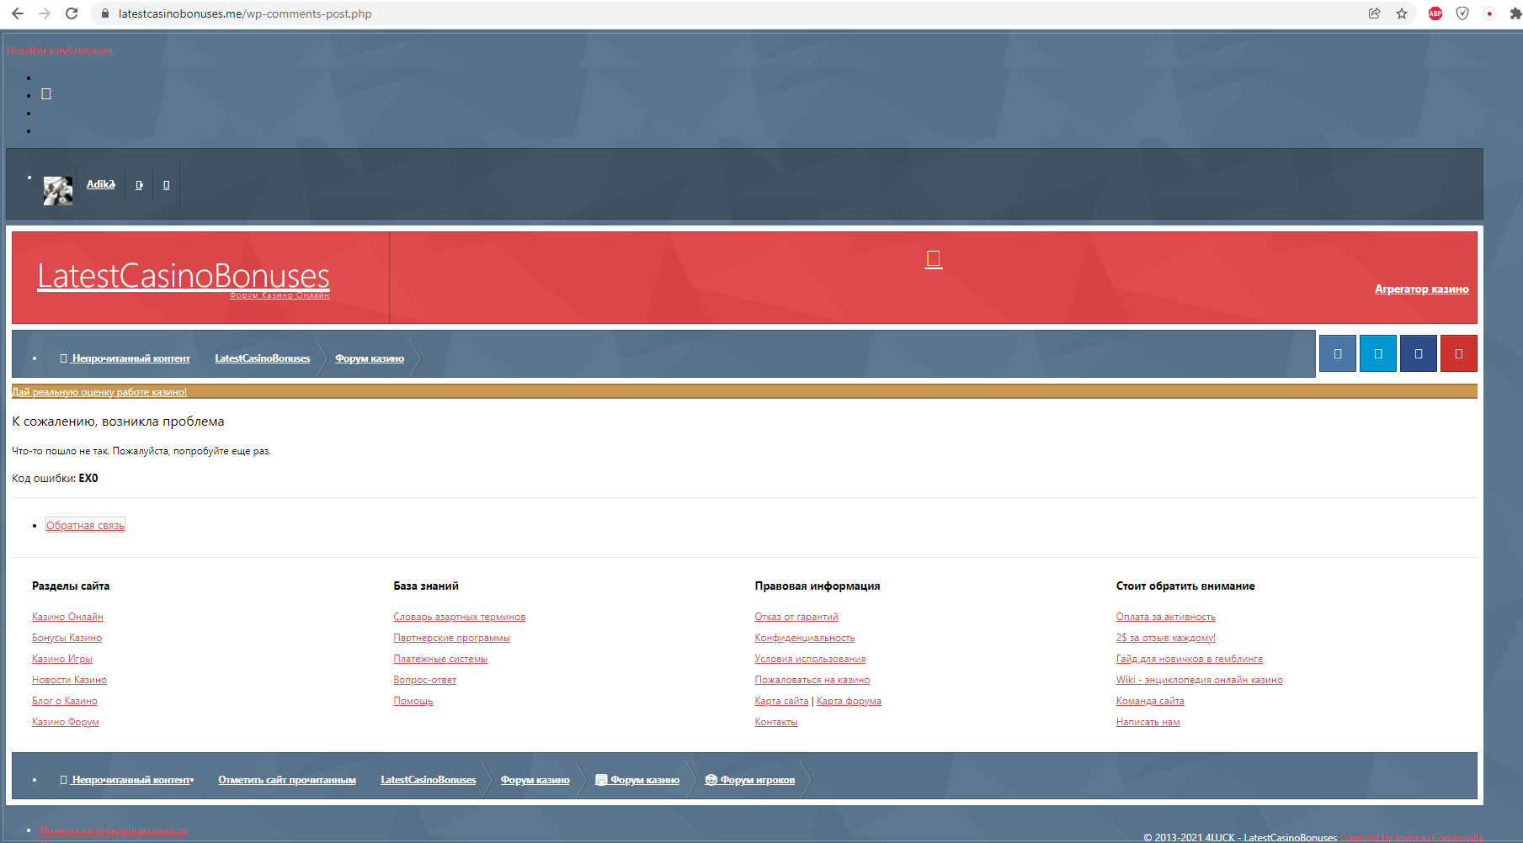Open the browser extensions puzzle icon
This screenshot has height=843, width=1523.
(x=1515, y=13)
